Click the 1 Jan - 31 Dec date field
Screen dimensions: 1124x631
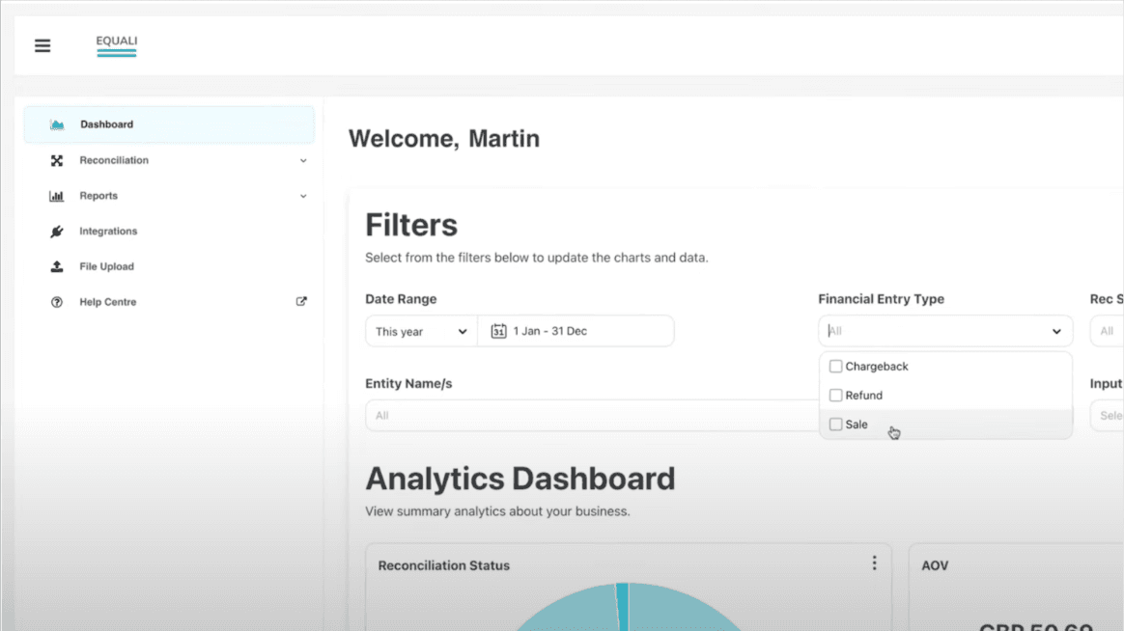(x=576, y=331)
